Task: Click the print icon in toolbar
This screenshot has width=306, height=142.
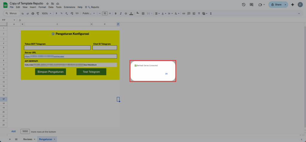Action: pyautogui.click(x=33, y=13)
